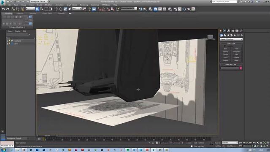Enable the AutoGrid checkbox
Screen dimensions: 270x152
[x=225, y=46]
